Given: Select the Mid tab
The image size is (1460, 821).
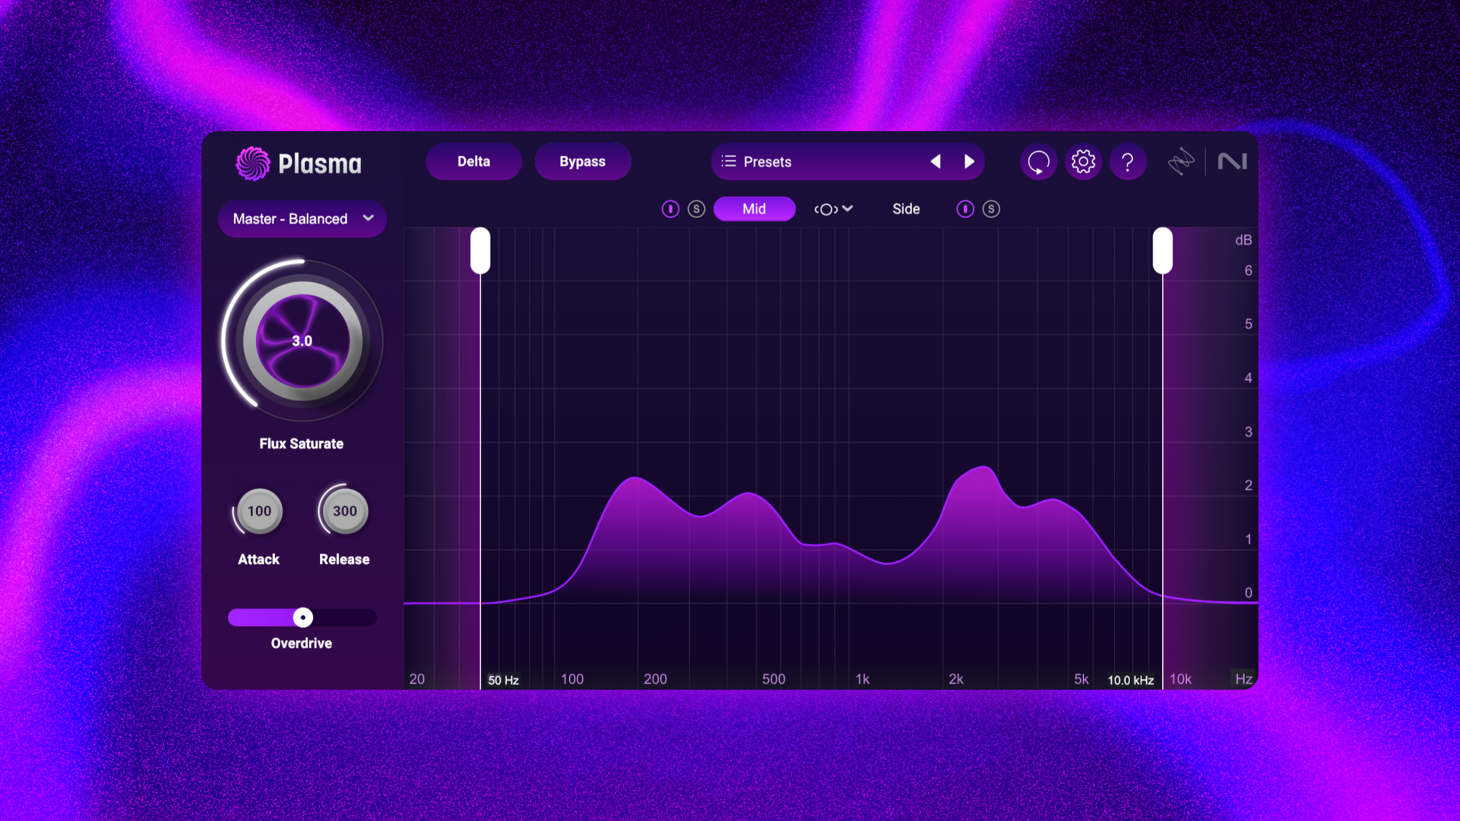Looking at the screenshot, I should point(754,209).
